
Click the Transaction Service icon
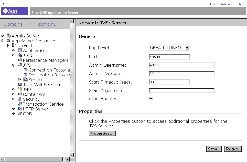click(x=20, y=104)
